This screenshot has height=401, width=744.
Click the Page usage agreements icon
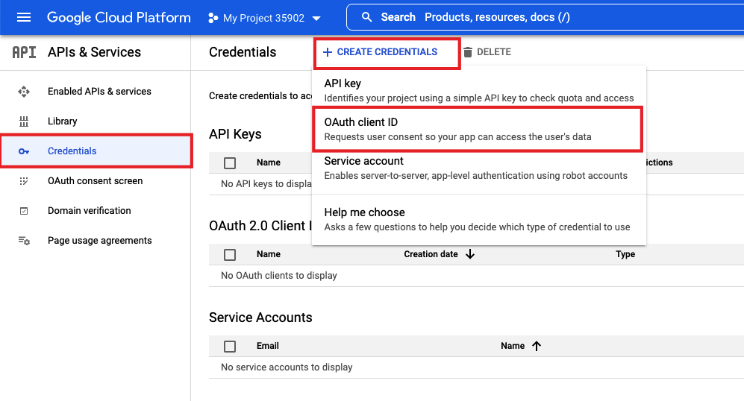(24, 241)
